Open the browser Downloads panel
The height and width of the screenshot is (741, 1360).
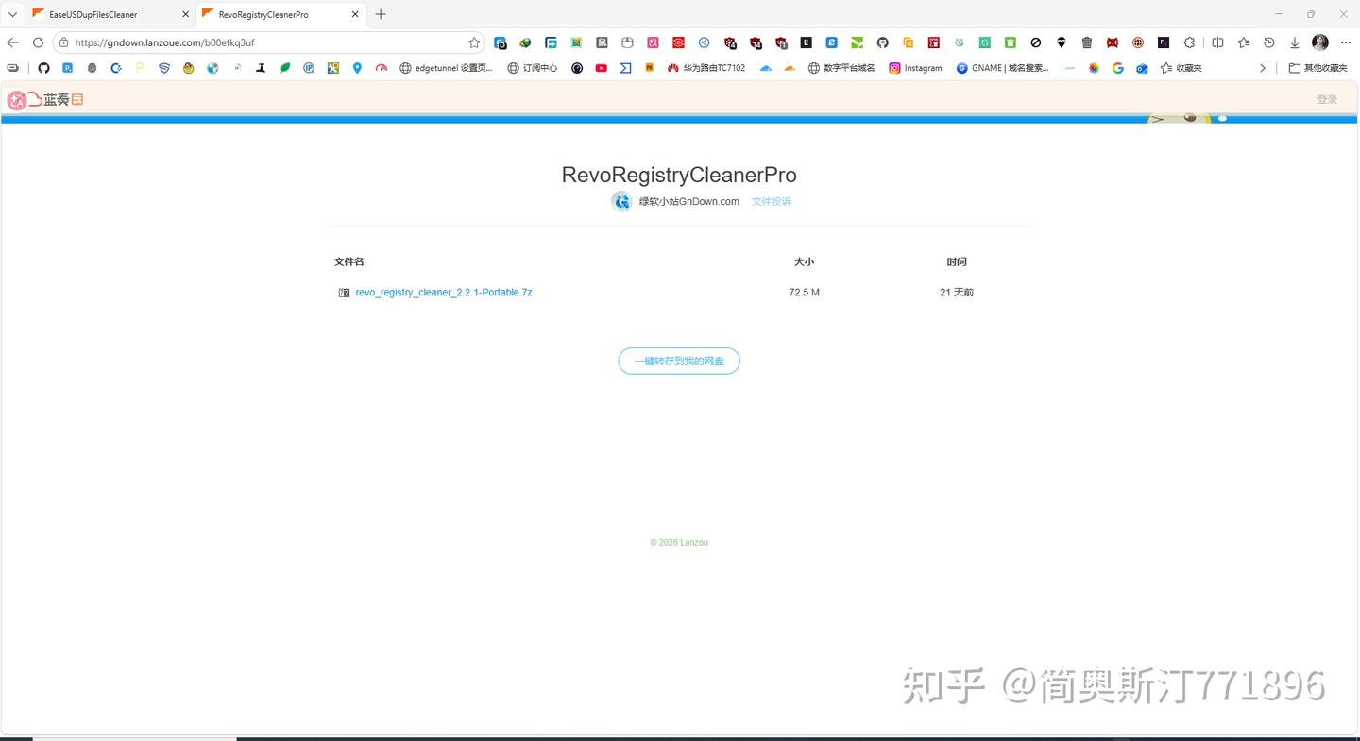(x=1295, y=42)
